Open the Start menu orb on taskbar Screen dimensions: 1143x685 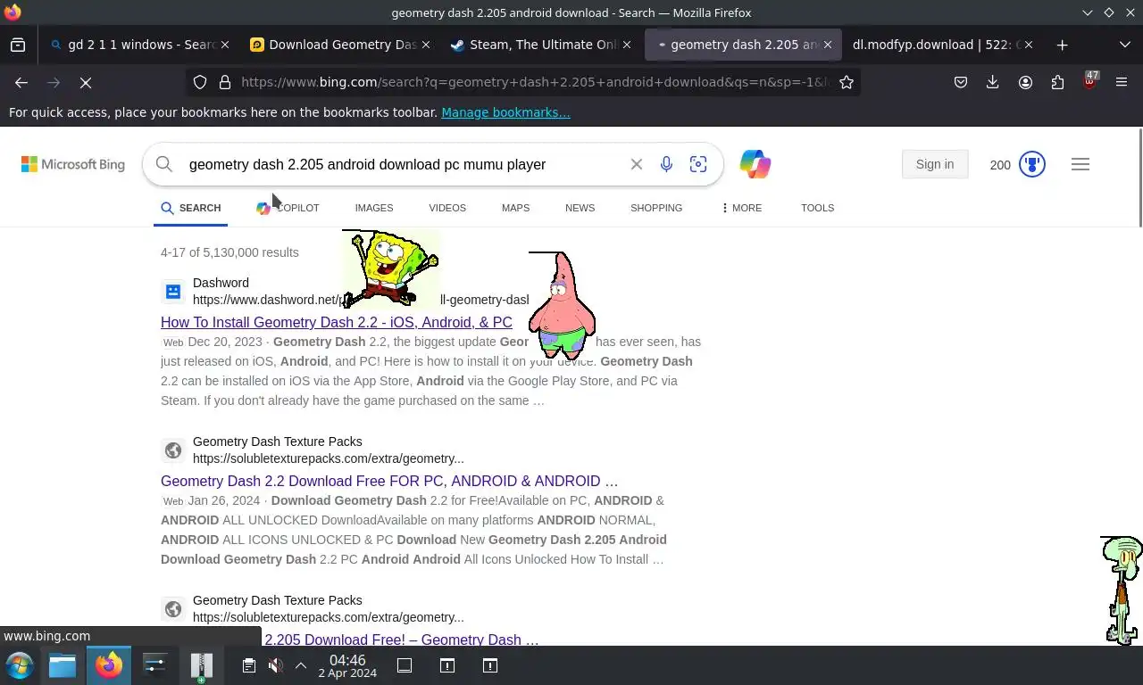pyautogui.click(x=20, y=665)
